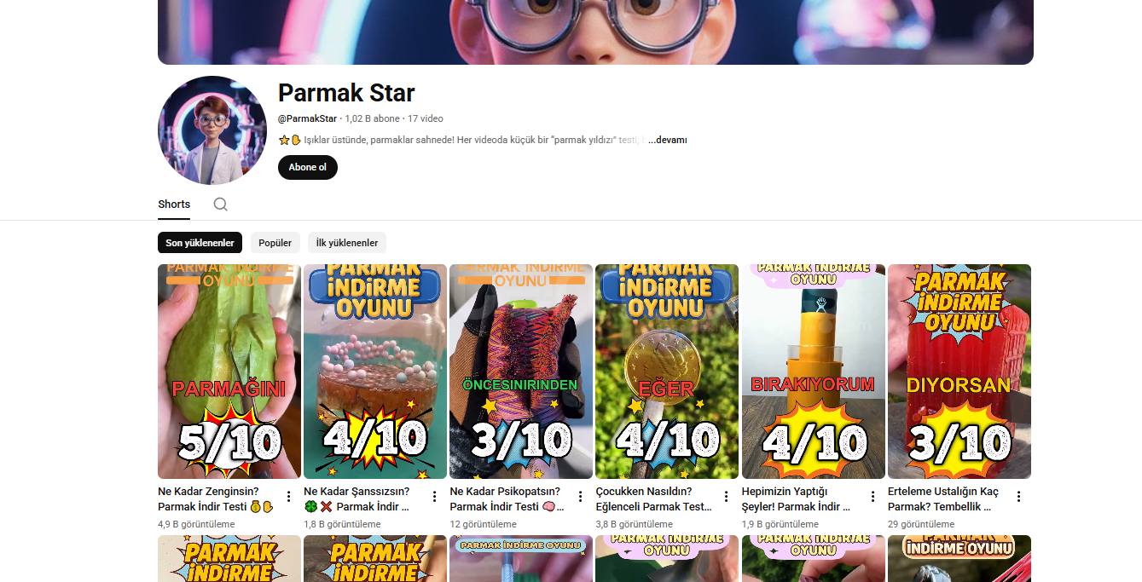Open options menu for Ne Kadar Şanssızsın video

pyautogui.click(x=434, y=497)
